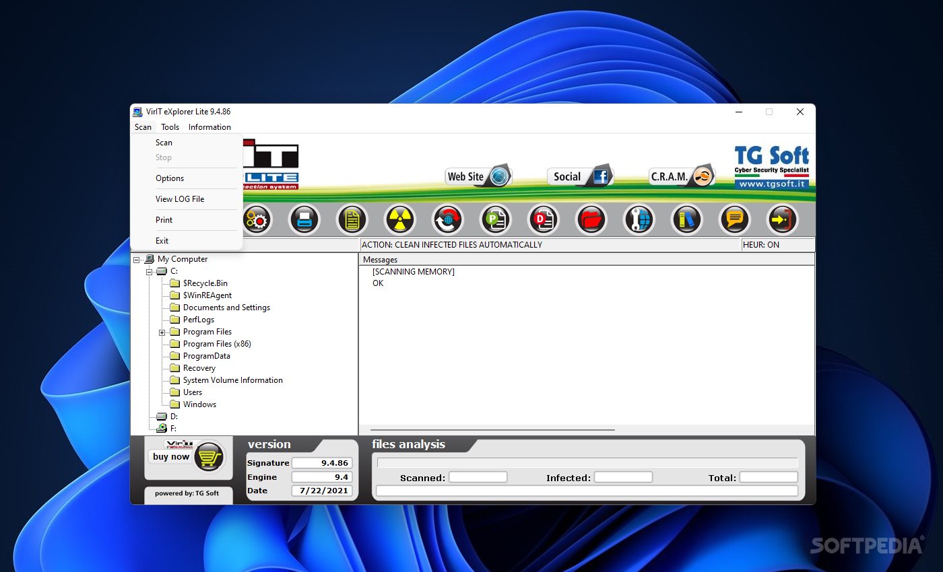
Task: Click the Social Facebook button
Action: [580, 176]
